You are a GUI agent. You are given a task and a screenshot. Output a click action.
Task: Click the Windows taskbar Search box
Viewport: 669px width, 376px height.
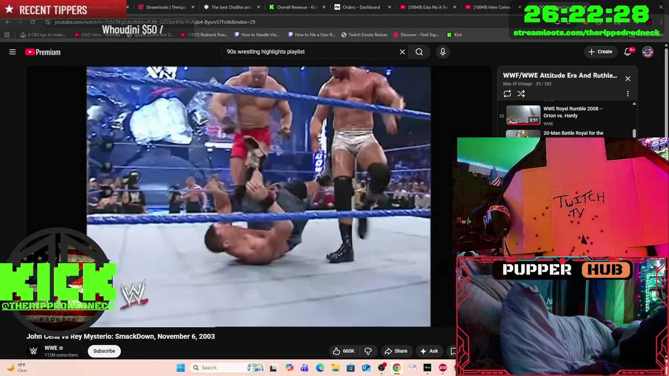pos(228,368)
